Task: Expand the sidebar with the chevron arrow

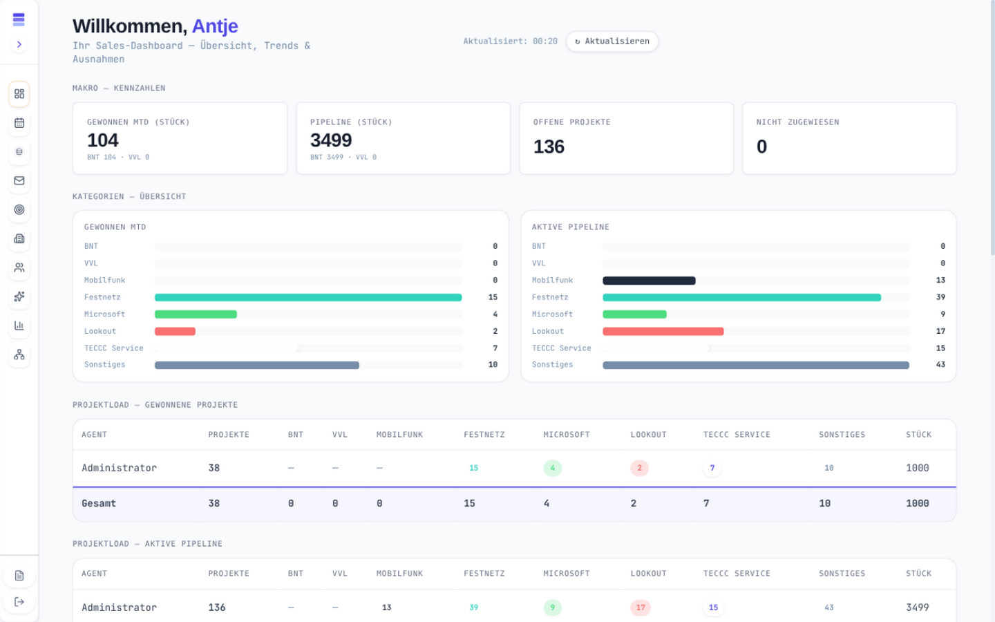Action: (19, 44)
